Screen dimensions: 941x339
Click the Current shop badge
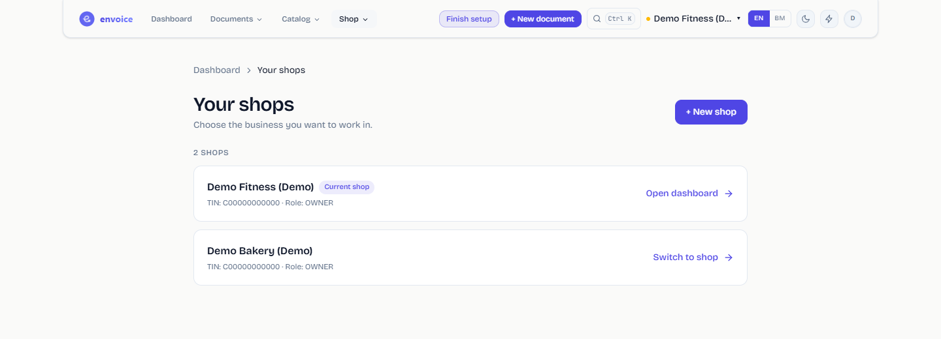pos(346,187)
